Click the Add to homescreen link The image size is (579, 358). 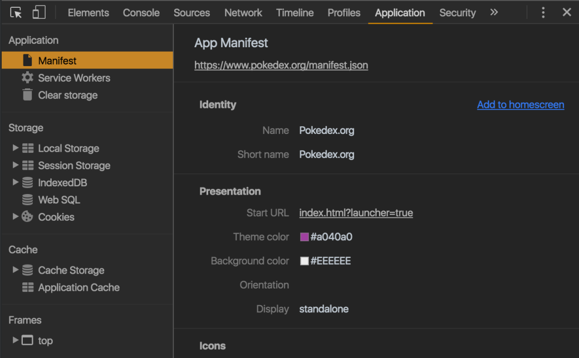click(521, 105)
